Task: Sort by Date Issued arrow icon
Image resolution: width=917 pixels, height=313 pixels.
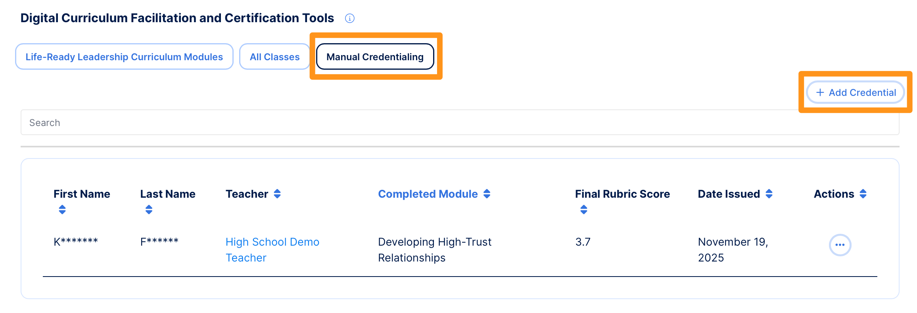Action: coord(769,194)
